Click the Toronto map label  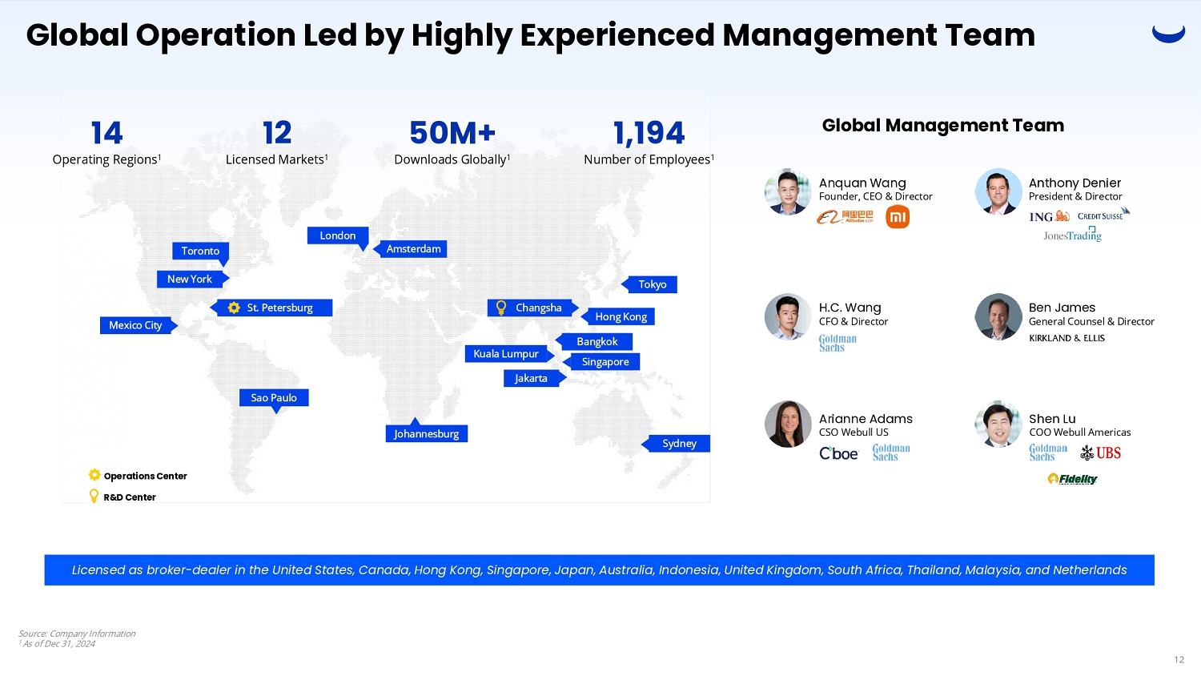click(200, 251)
